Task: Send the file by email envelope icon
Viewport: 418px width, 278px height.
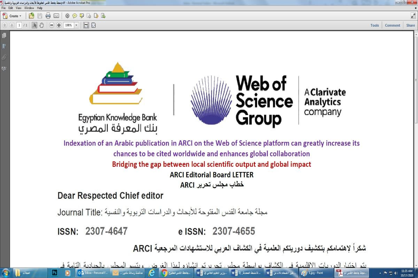Action: tap(56, 16)
